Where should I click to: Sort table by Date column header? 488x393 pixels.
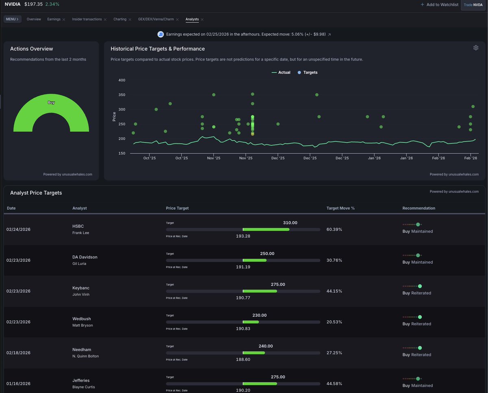11,208
